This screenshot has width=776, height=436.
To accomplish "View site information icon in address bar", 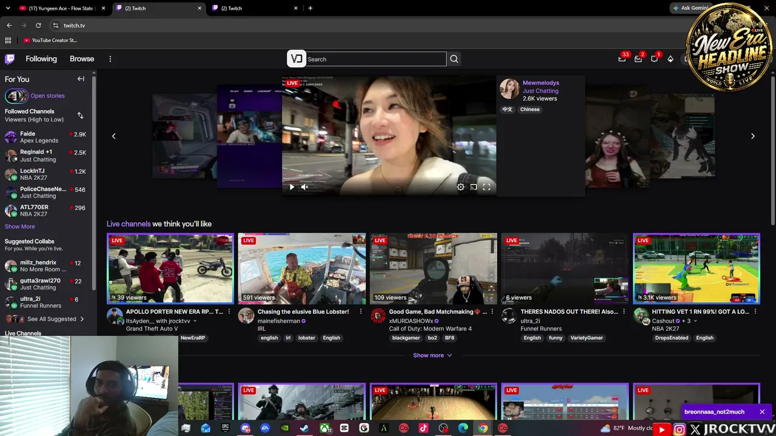I will [55, 25].
